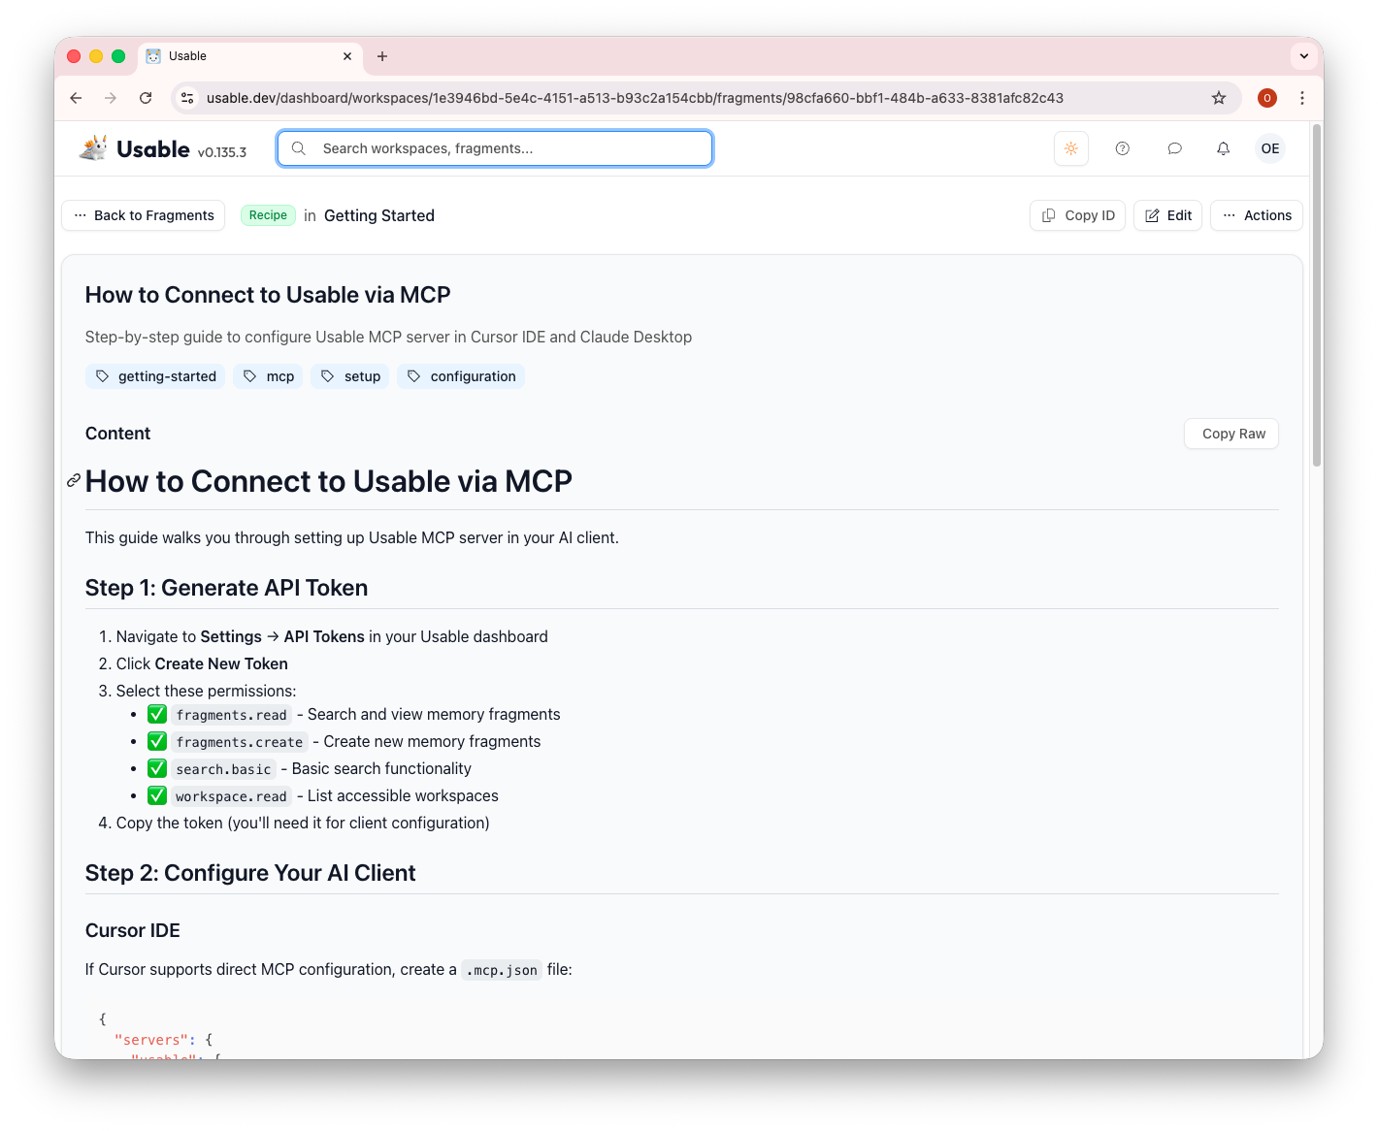The height and width of the screenshot is (1131, 1378).
Task: Open Chrome's three-dot menu
Action: click(x=1302, y=98)
